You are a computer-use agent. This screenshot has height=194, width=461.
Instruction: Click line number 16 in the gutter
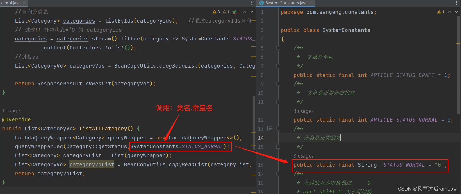[261, 165]
